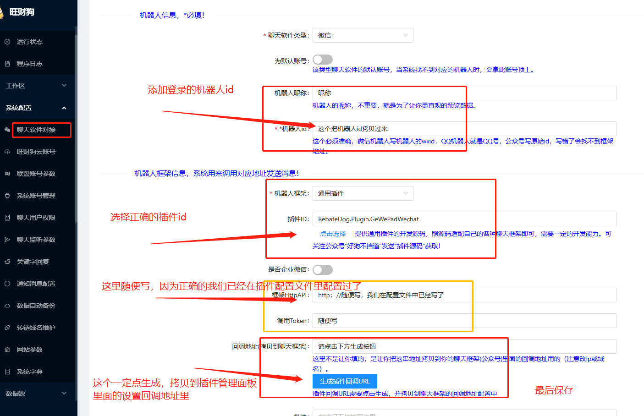
Task: Toggle the 为默认账号 switch
Action: click(323, 60)
